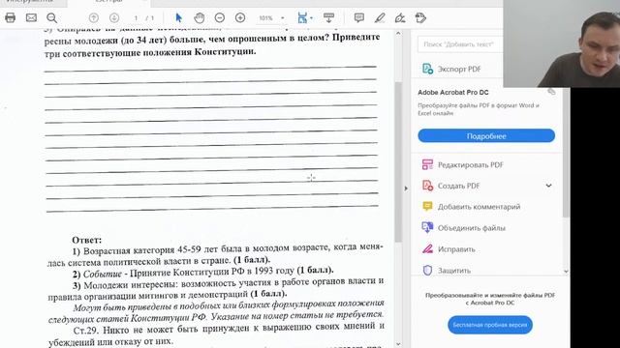Screen dimensions: 620x348
Task: Click the Редактировать PDF icon
Action: (427, 164)
